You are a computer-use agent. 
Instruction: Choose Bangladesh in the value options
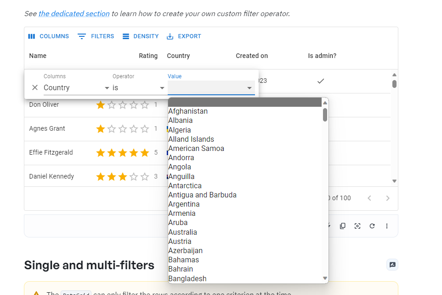[187, 278]
